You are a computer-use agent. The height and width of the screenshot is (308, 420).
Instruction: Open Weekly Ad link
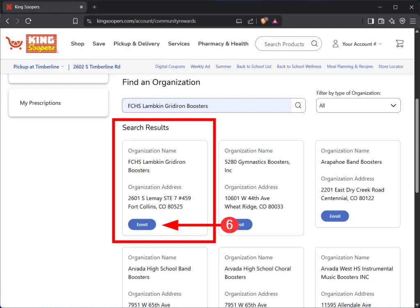(200, 66)
